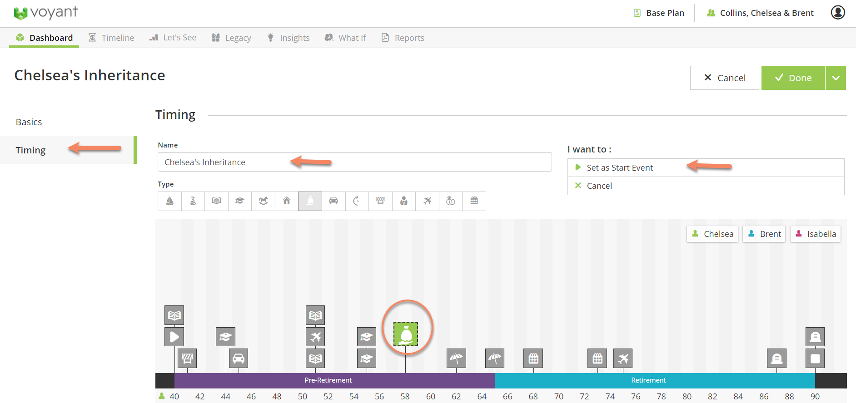Image resolution: width=856 pixels, height=403 pixels.
Task: Toggle Isabella's events on the timeline
Action: [816, 234]
